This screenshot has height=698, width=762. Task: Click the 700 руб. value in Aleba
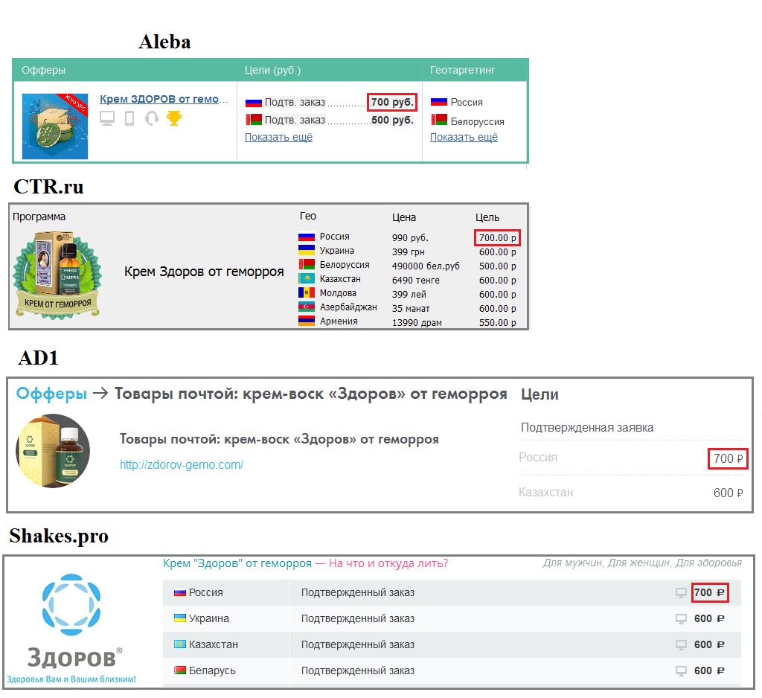tap(392, 102)
